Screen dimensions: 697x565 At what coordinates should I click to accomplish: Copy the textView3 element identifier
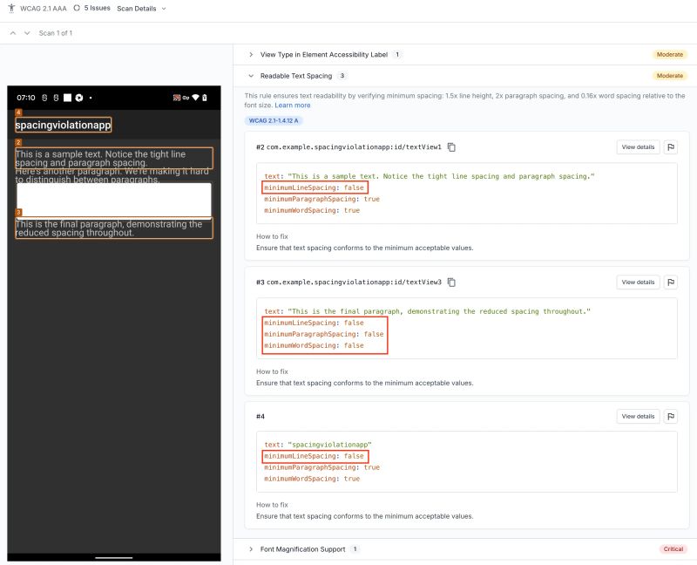(x=450, y=282)
